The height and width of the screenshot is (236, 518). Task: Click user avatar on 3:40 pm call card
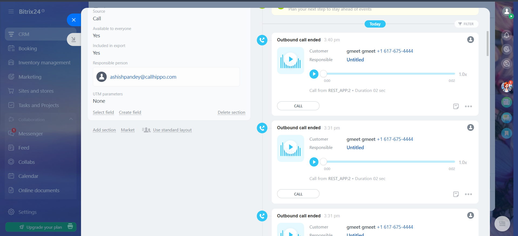[x=470, y=40]
